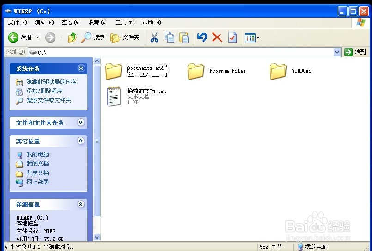Image resolution: width=372 pixels, height=251 pixels.
Task: Click the Windows flag logo
Action: coord(361,23)
